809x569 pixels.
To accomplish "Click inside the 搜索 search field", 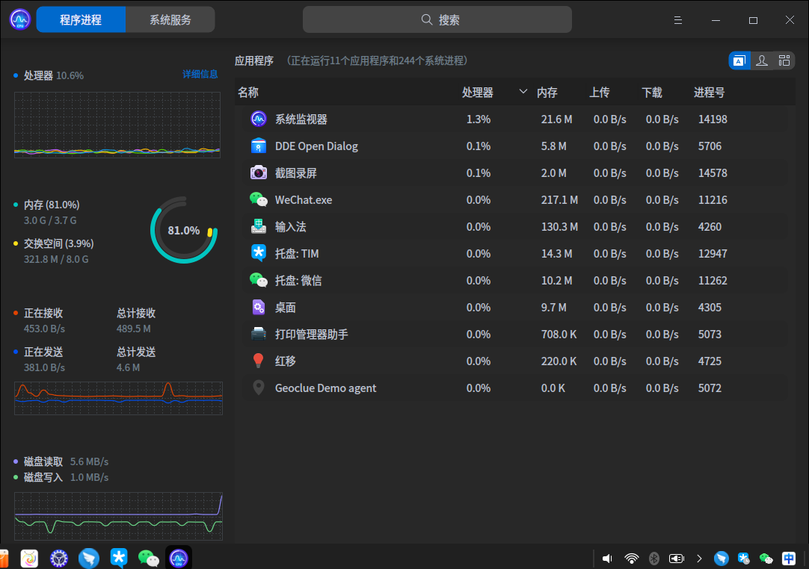I will (x=437, y=19).
